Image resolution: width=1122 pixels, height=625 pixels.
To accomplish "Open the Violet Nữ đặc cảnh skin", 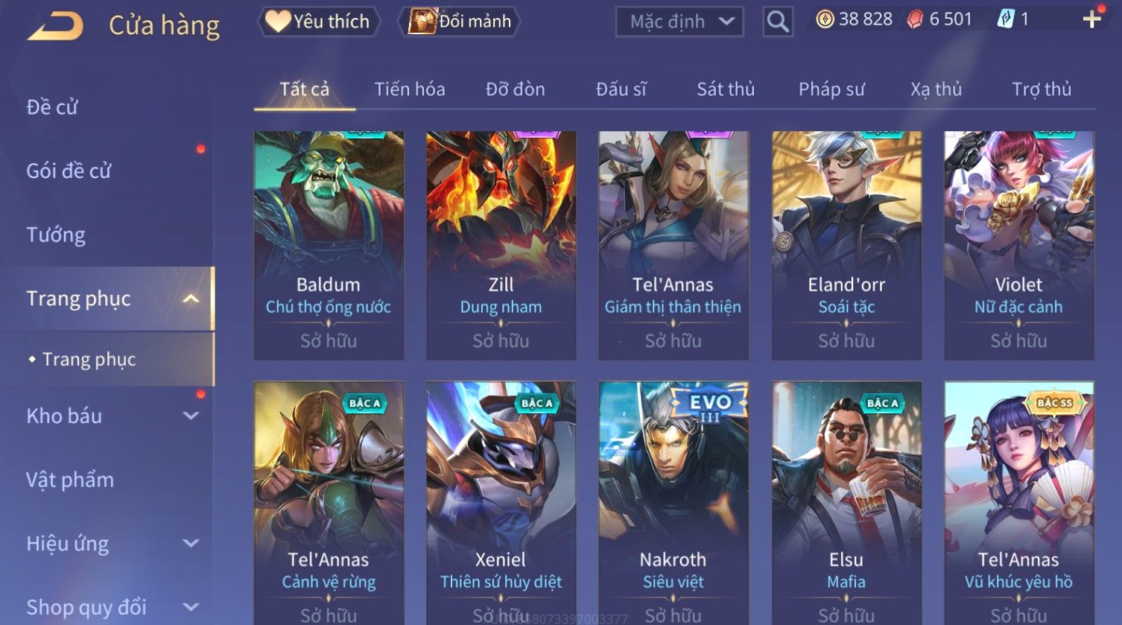I will pos(1018,246).
